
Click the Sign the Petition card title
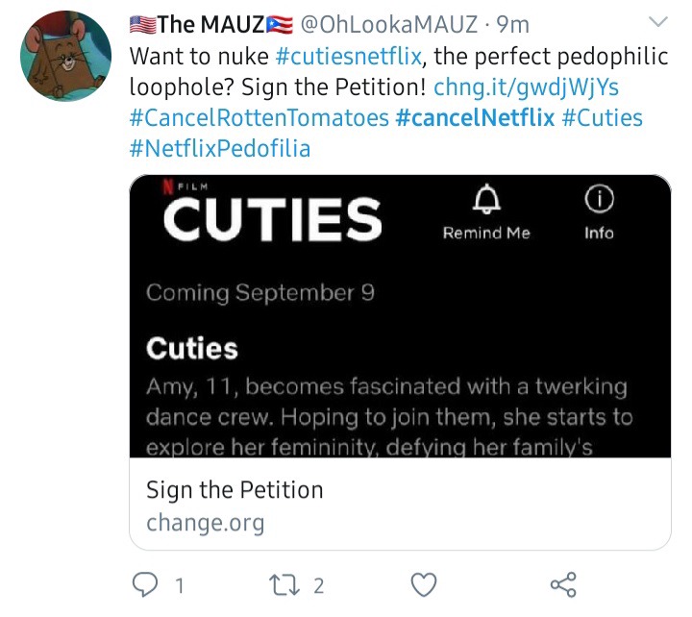point(235,490)
